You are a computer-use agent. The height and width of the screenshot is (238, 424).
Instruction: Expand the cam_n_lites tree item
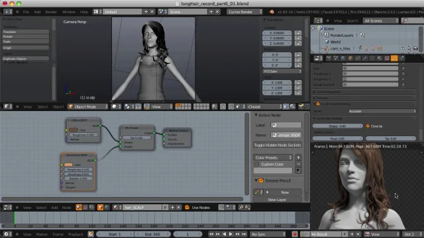click(x=319, y=48)
